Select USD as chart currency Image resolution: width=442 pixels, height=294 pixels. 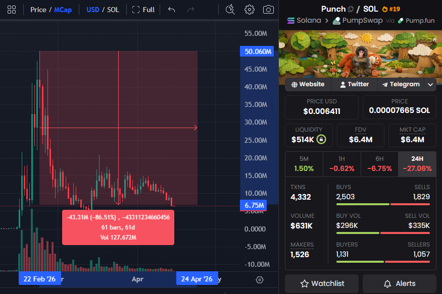point(93,10)
